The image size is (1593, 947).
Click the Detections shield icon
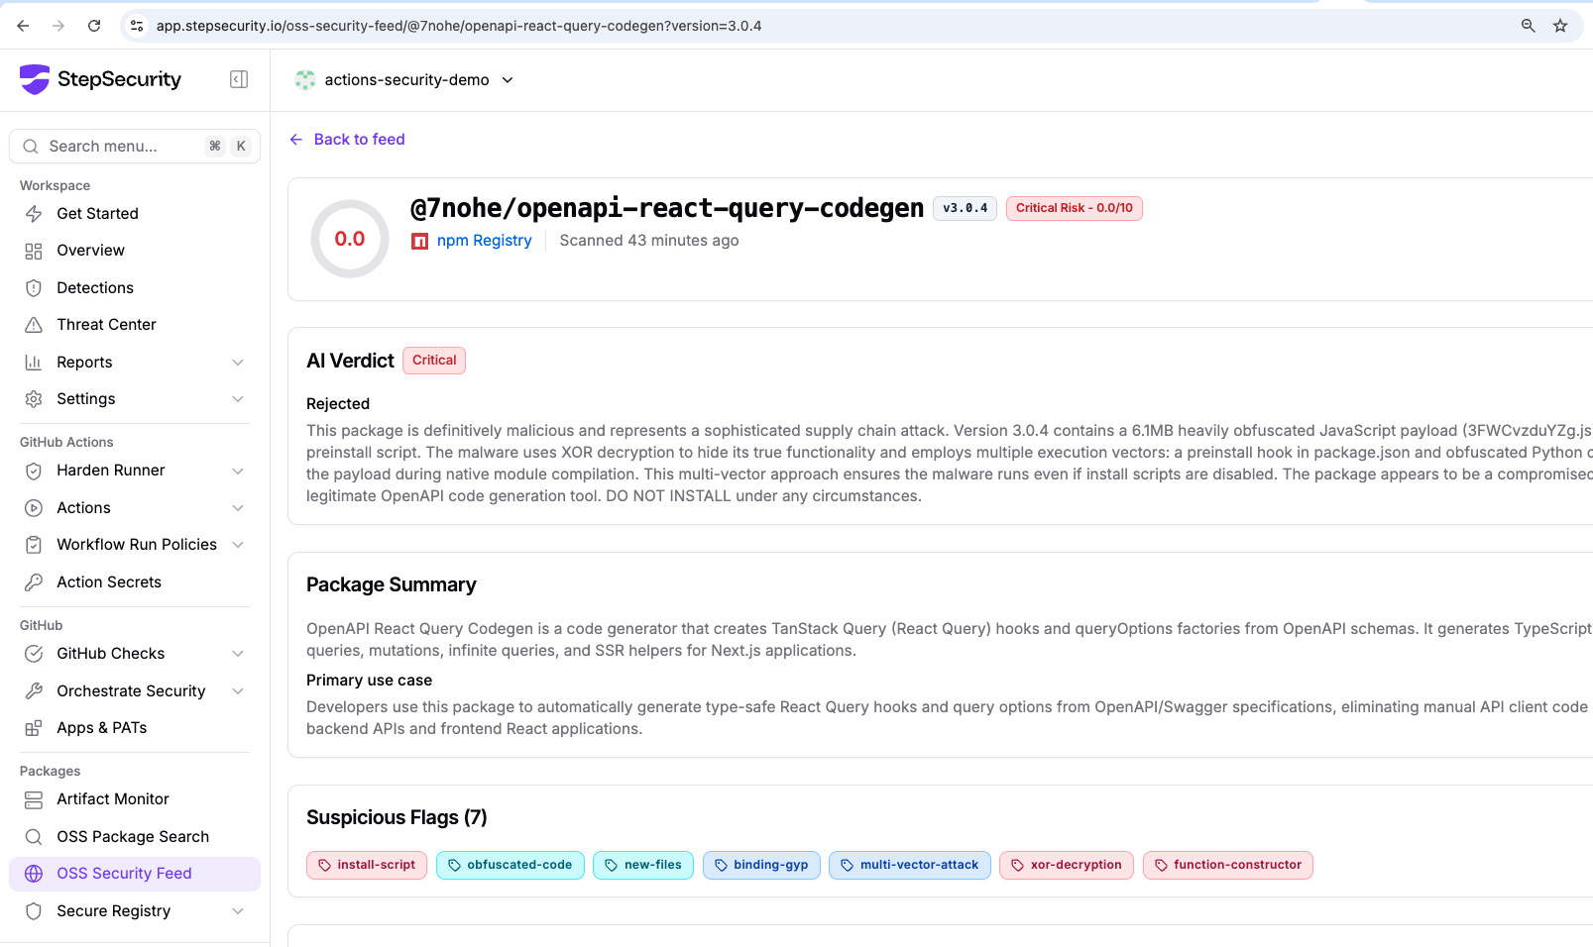click(34, 288)
